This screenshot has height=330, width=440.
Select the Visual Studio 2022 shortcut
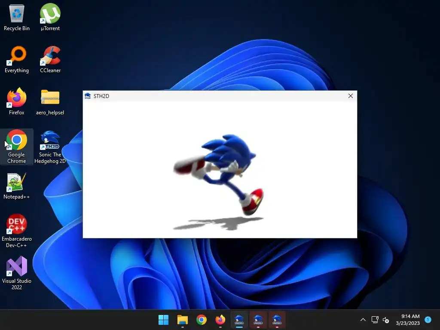(17, 273)
